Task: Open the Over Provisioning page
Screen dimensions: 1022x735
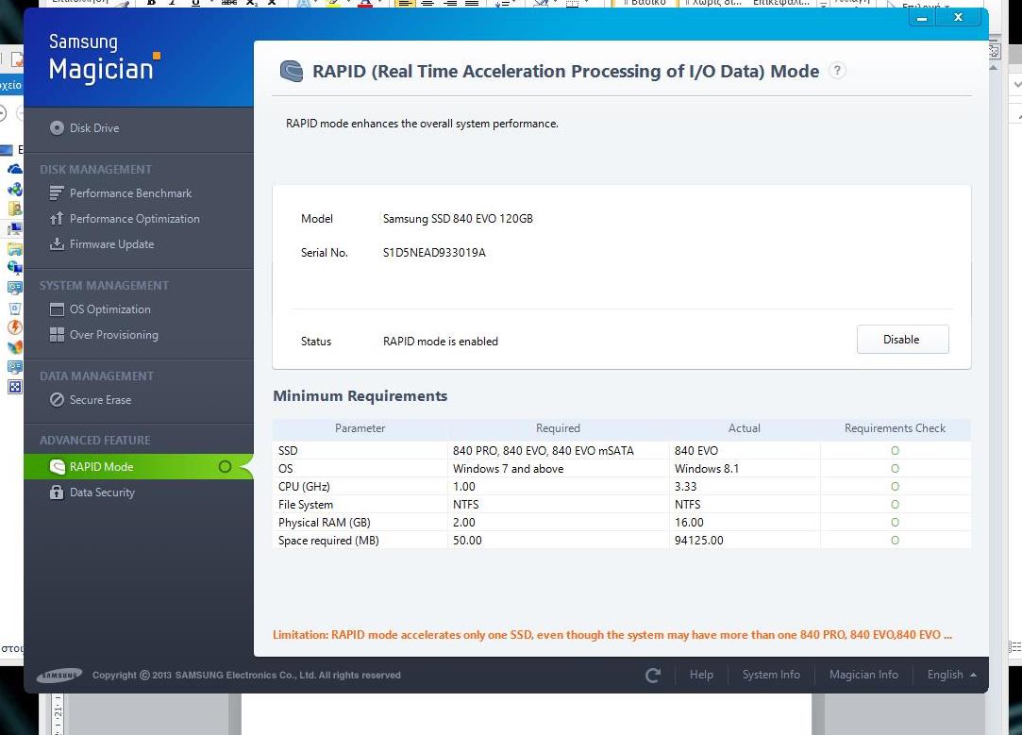Action: (x=104, y=334)
